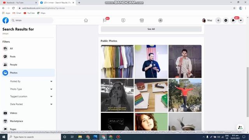Select the Posts filter
Viewport: 249px width, 140px height.
(x=28, y=56)
